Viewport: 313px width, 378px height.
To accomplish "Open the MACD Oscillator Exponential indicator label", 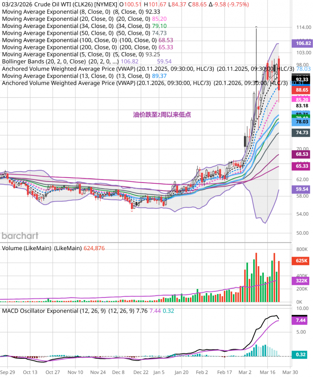I will [x=54, y=311].
